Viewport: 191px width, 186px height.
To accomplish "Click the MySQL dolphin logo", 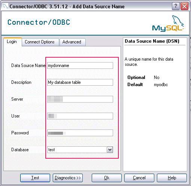I will pos(168,24).
